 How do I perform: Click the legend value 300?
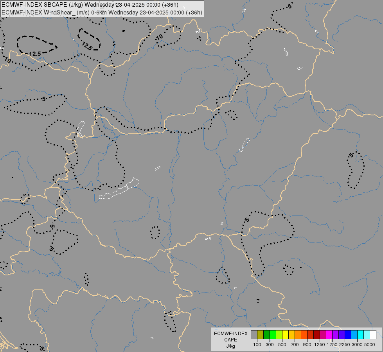coord(270,345)
